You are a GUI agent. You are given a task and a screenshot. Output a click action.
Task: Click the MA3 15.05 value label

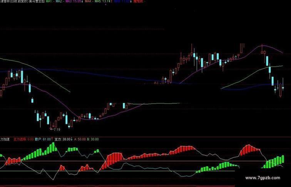coord(74,1)
